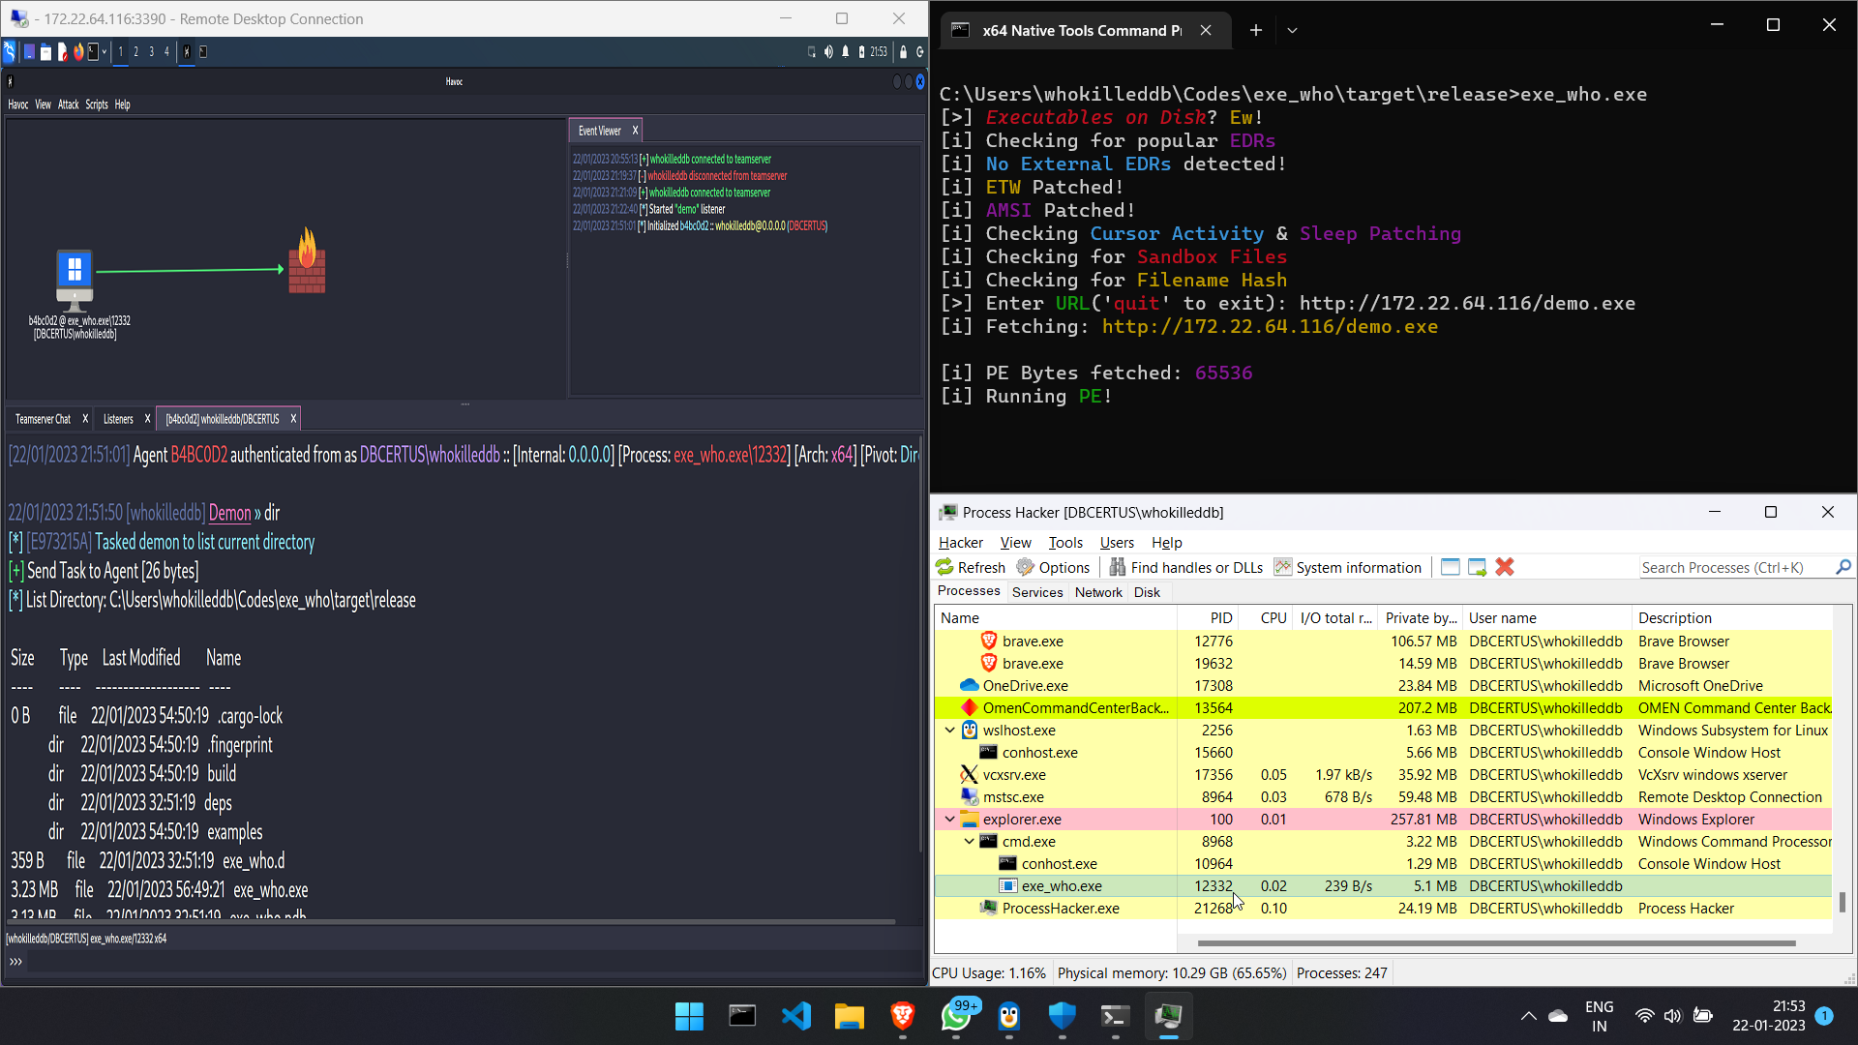Collapse the explorer.exe process tree

949,820
